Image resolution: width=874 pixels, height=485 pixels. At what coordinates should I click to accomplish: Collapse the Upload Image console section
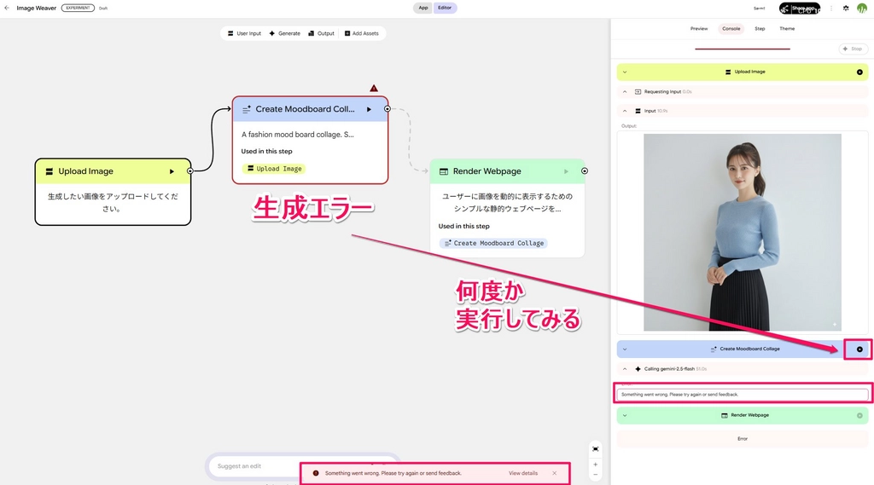[624, 72]
